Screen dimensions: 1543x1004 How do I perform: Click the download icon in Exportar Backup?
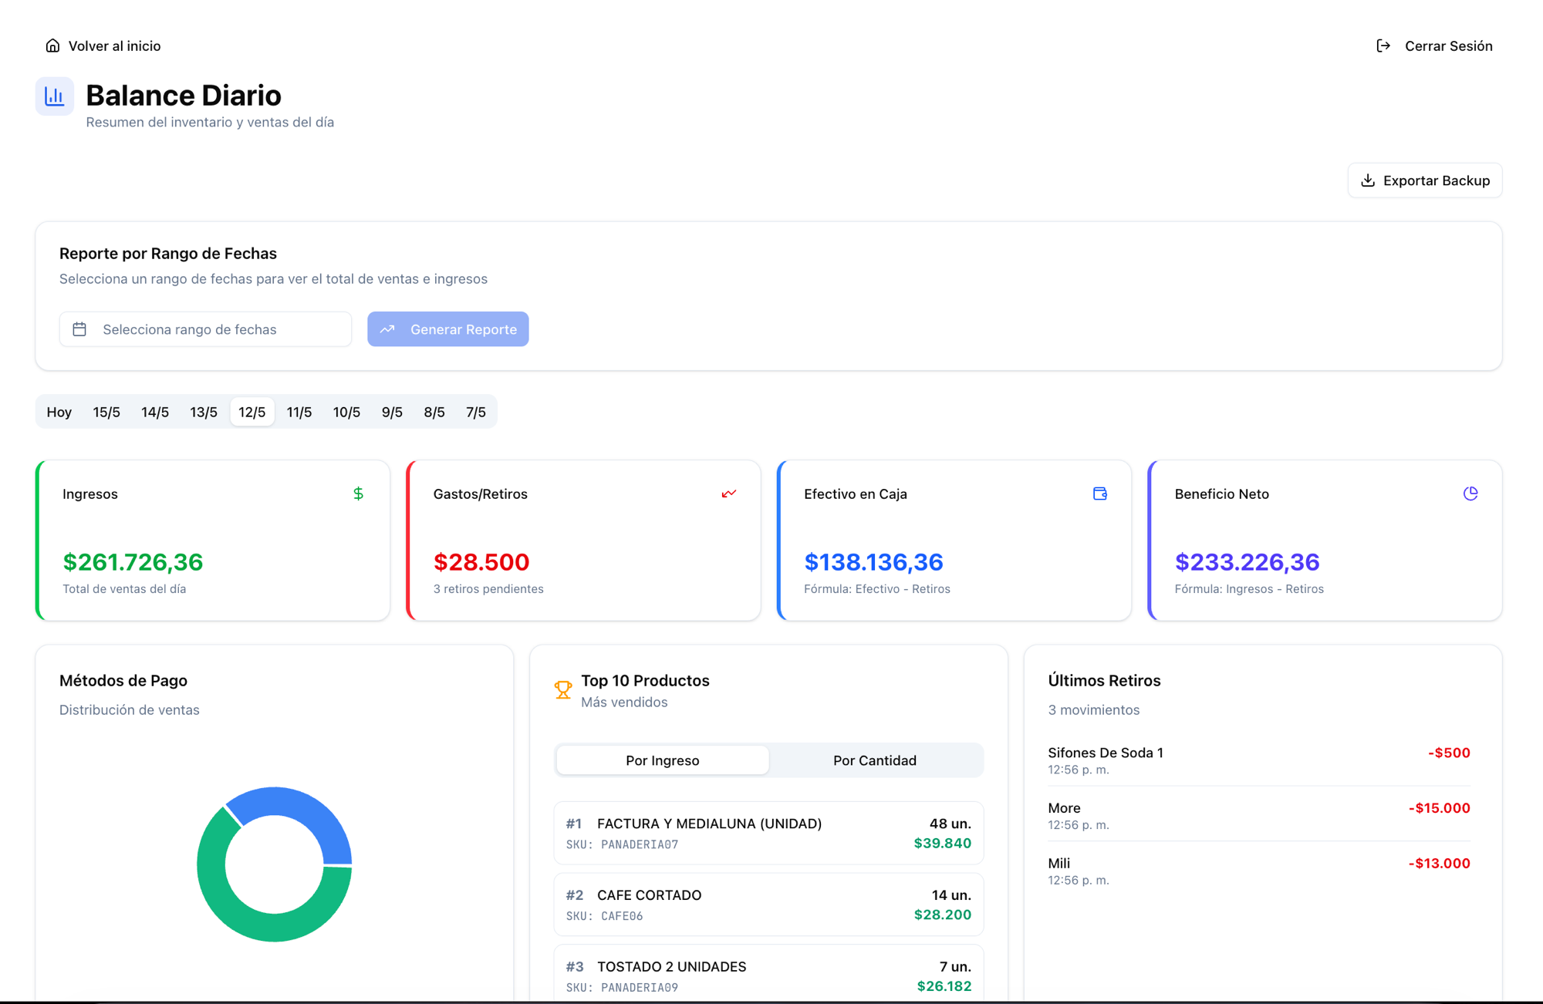1368,180
